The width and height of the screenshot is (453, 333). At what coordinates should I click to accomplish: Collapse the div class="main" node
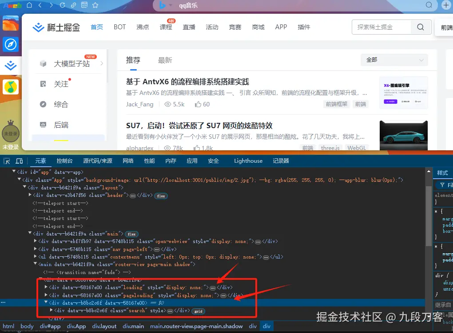tap(30, 233)
